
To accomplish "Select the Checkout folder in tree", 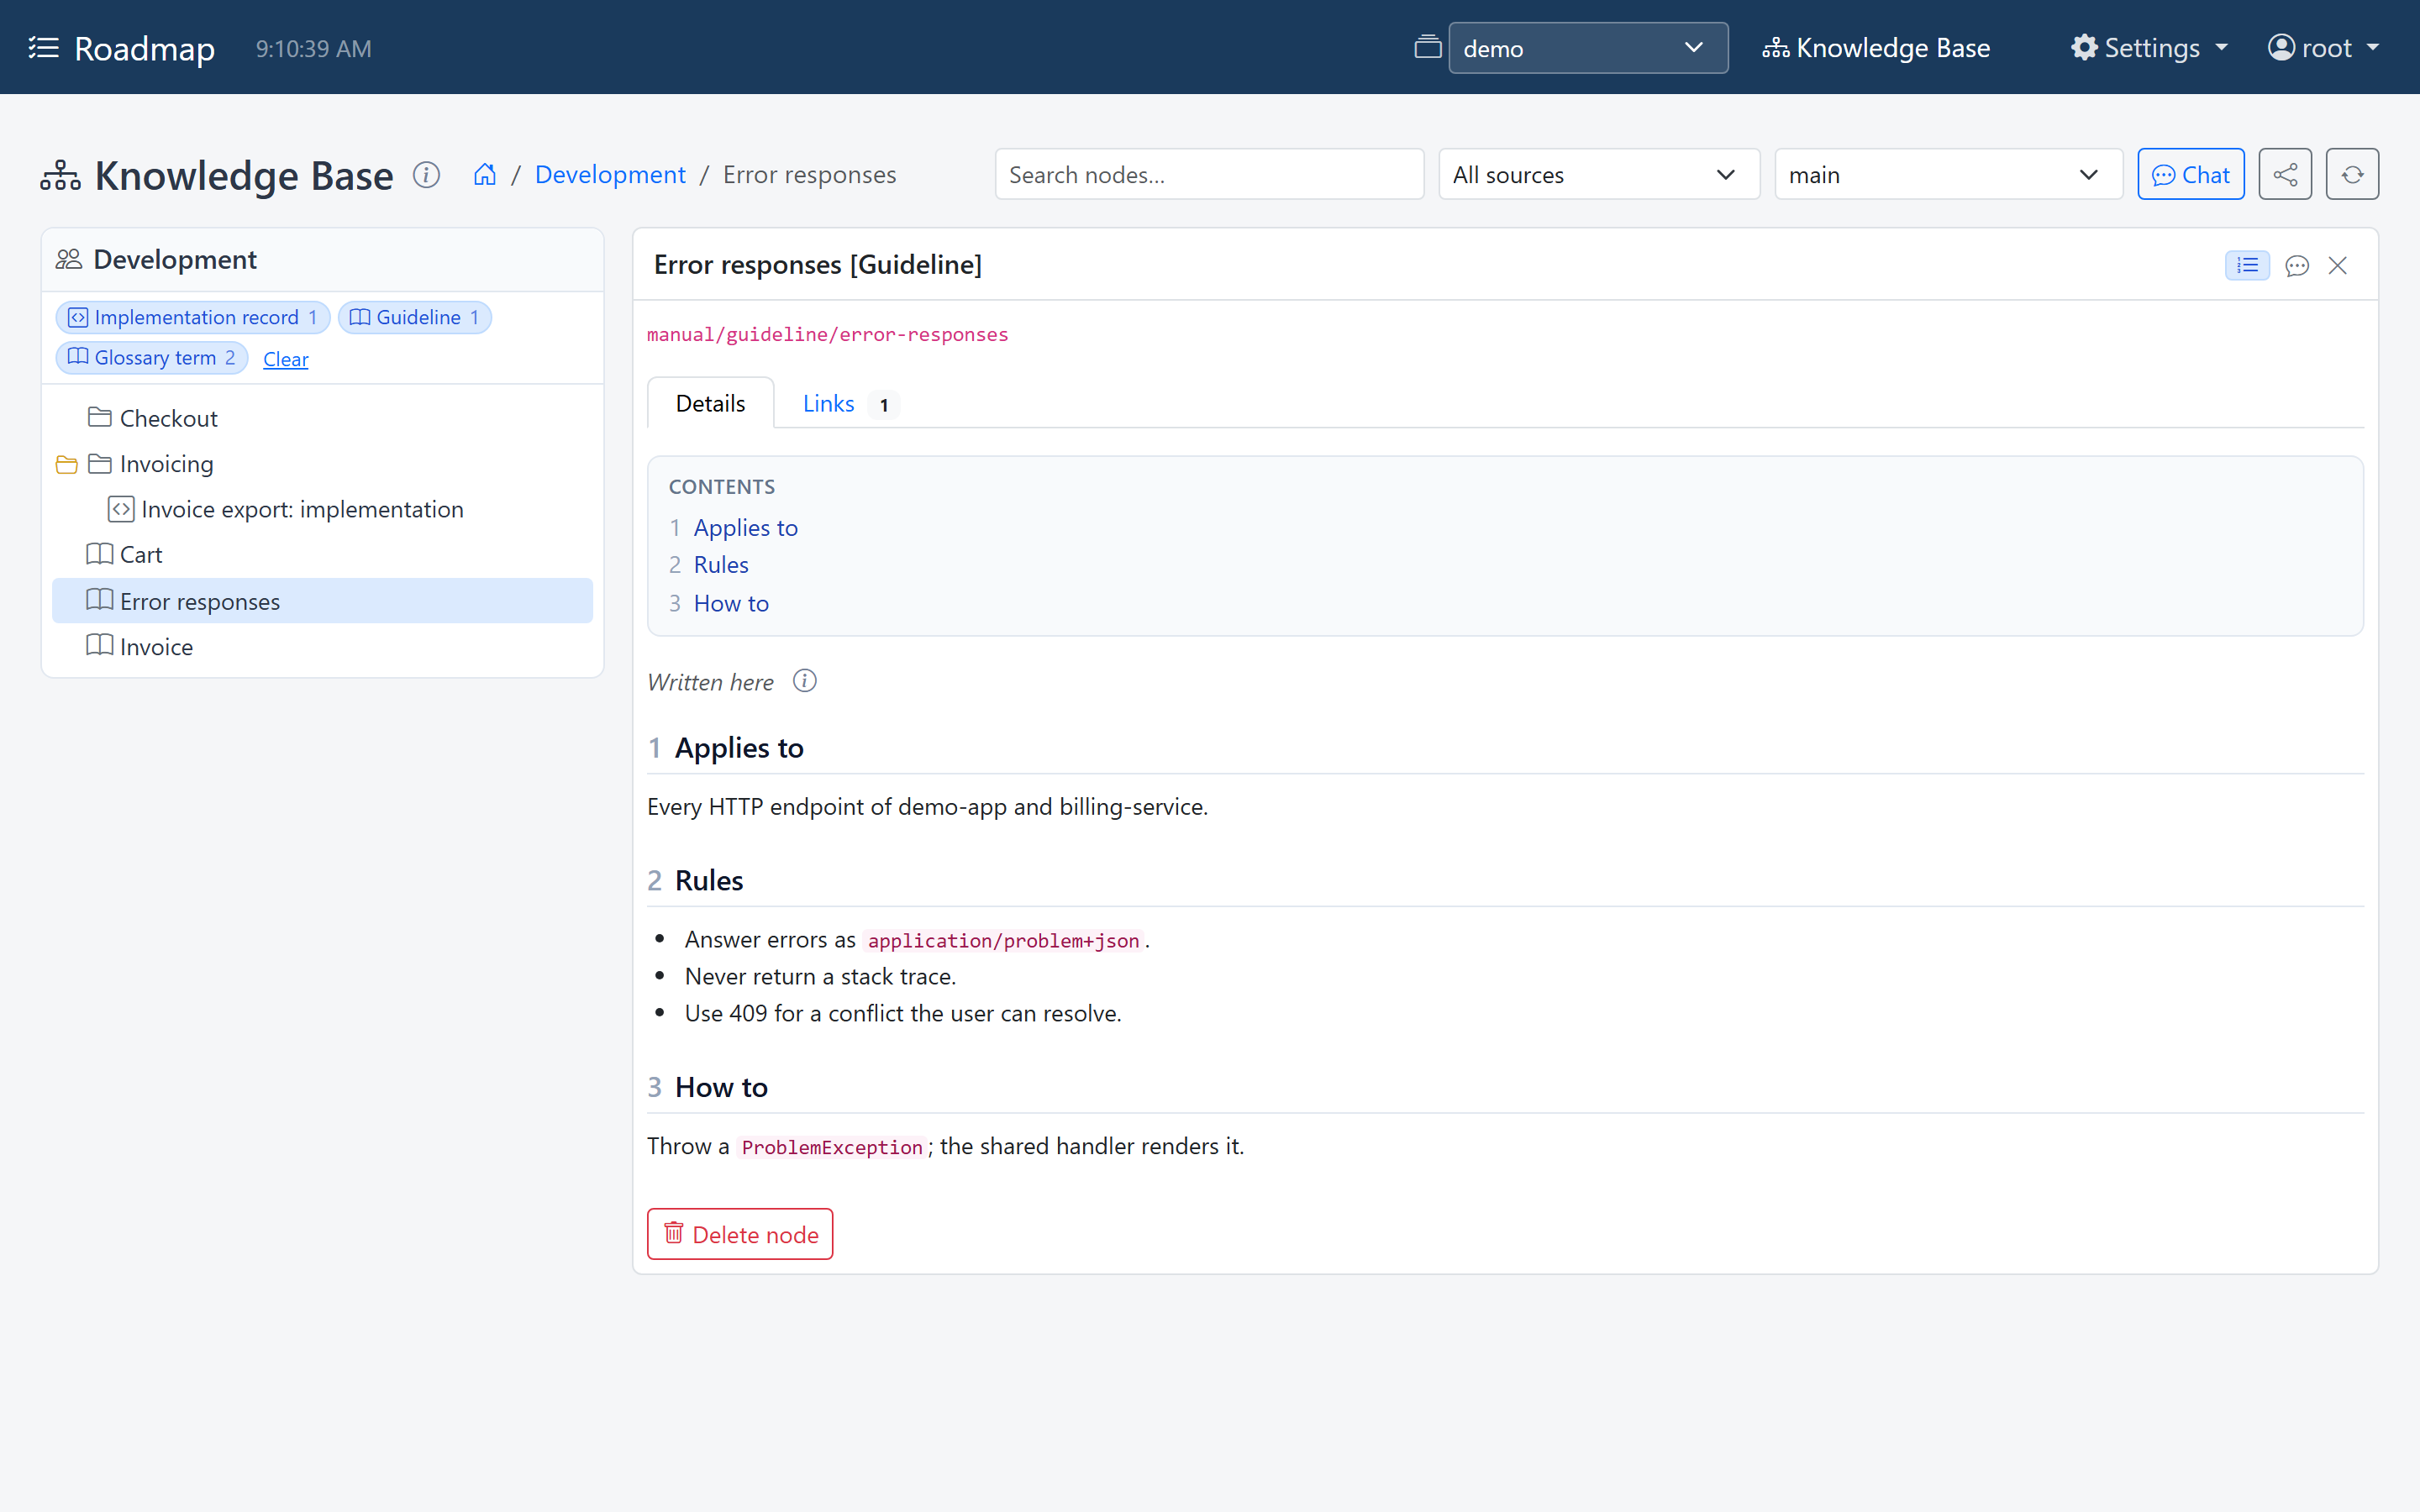I will tap(322, 418).
